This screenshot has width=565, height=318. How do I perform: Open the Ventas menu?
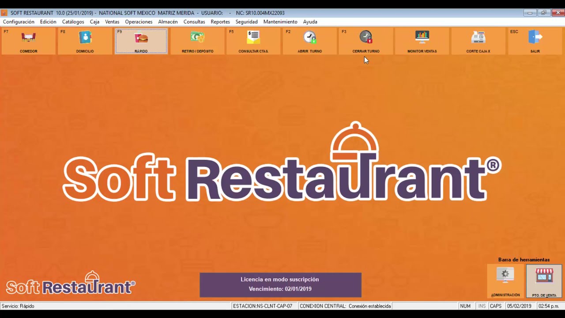point(112,22)
